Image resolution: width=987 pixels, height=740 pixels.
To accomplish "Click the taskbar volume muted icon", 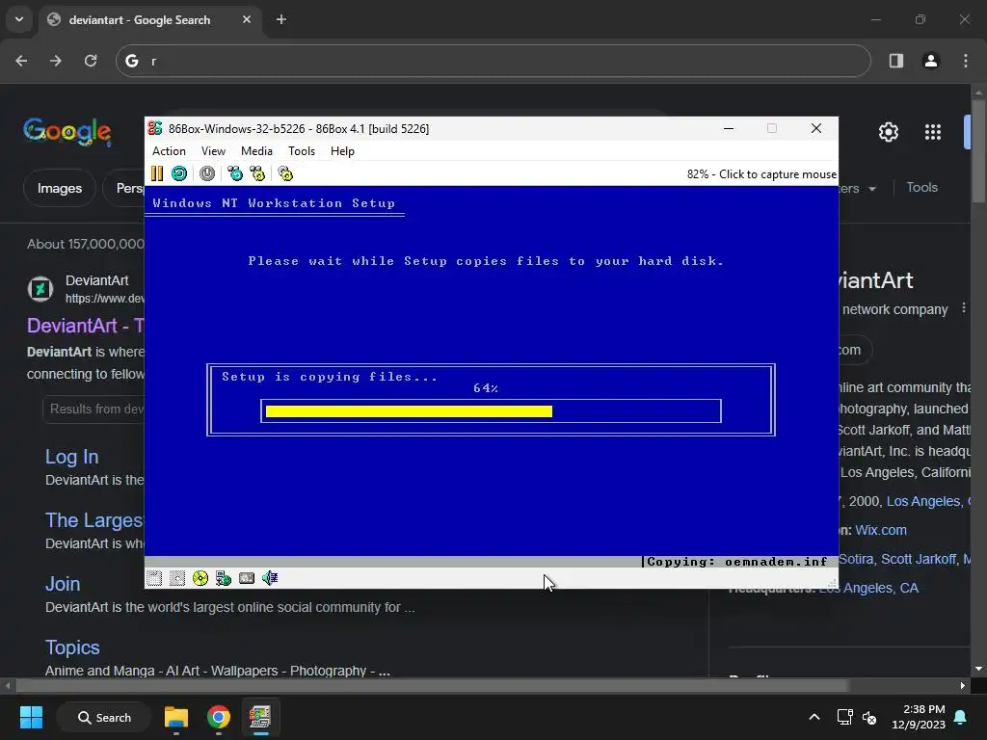I will [x=869, y=717].
